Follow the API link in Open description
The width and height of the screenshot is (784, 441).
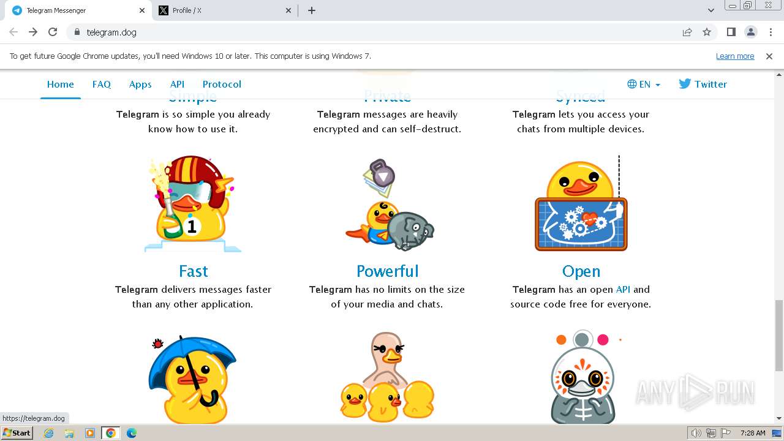pos(623,289)
